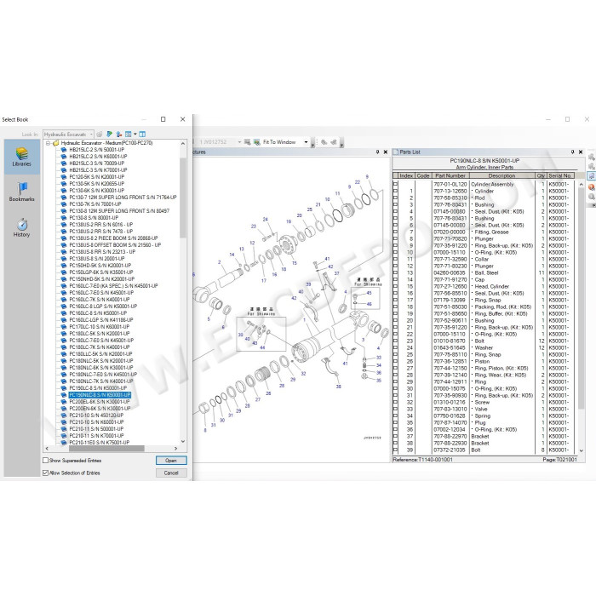Pin the Parts List panel
The height and width of the screenshot is (596, 596).
click(x=572, y=152)
